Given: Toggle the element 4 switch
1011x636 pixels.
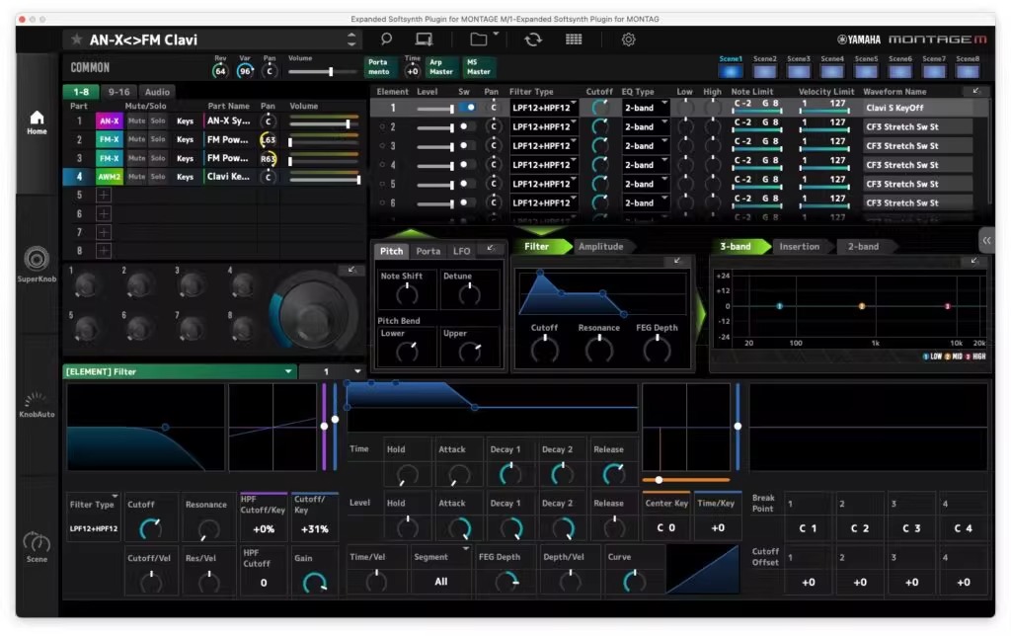Looking at the screenshot, I should [x=466, y=165].
